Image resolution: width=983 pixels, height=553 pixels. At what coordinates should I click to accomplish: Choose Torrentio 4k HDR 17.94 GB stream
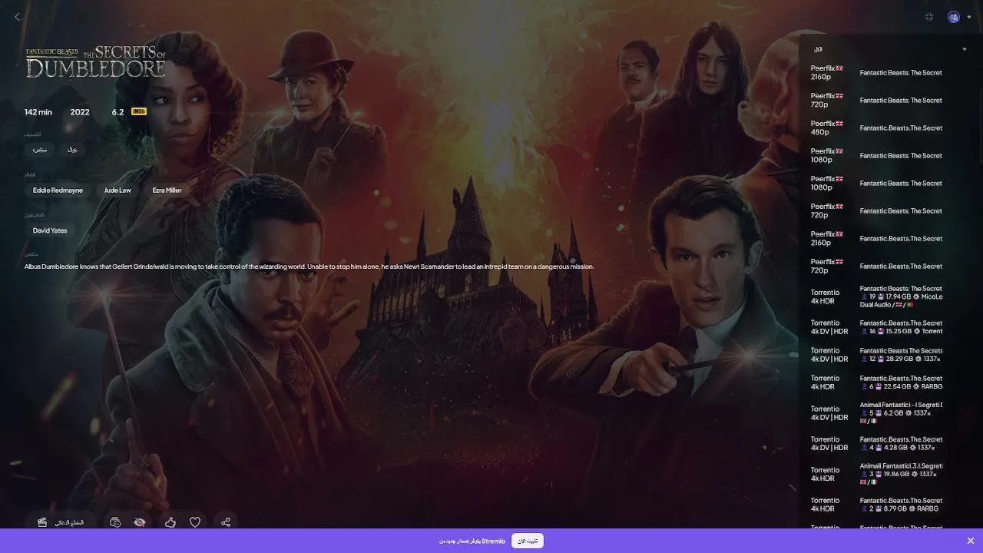point(878,296)
